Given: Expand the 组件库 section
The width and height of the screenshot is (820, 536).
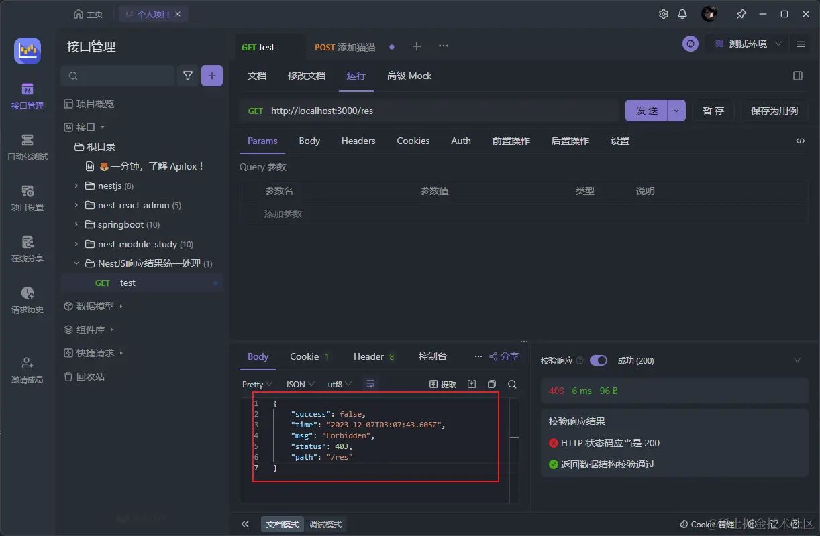Looking at the screenshot, I should [112, 330].
